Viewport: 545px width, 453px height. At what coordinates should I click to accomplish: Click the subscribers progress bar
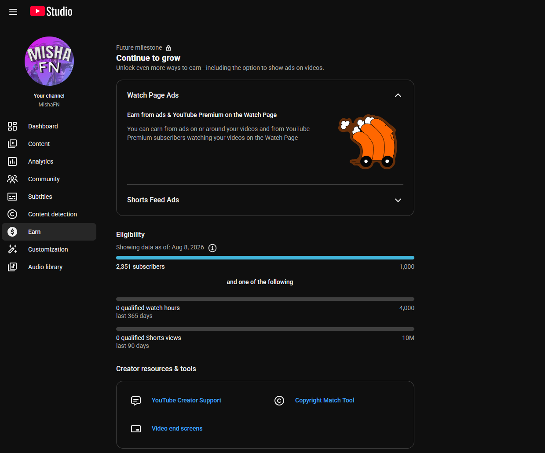265,258
